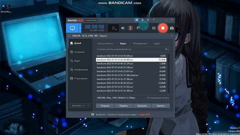Click the speaker sound icon
Viewport: 240px width, 135px height.
coord(123,28)
